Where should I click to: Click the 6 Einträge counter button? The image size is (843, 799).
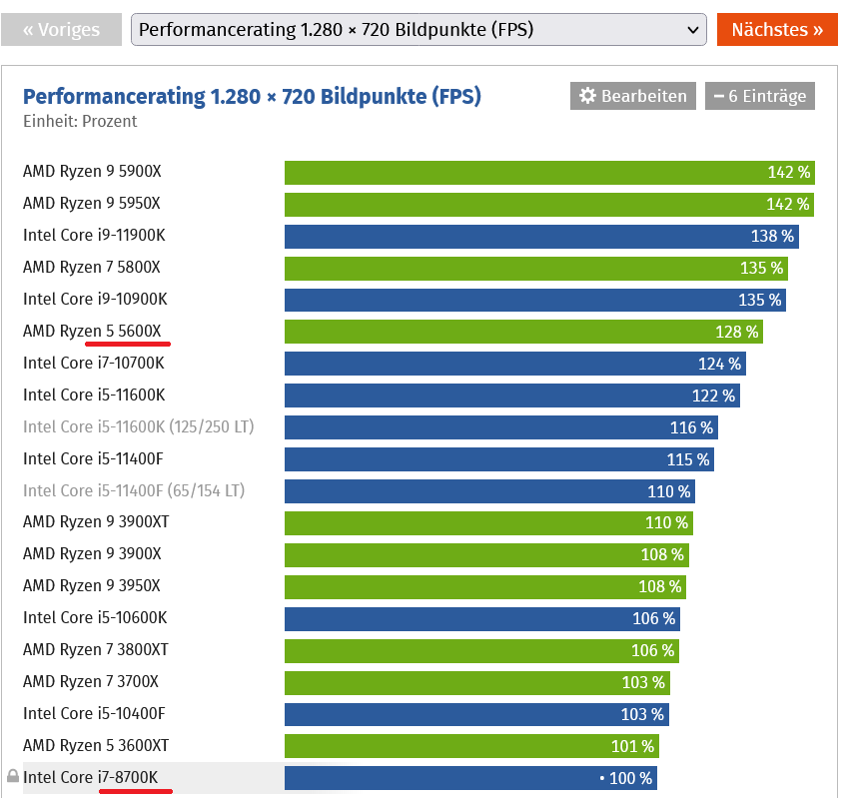tap(760, 96)
